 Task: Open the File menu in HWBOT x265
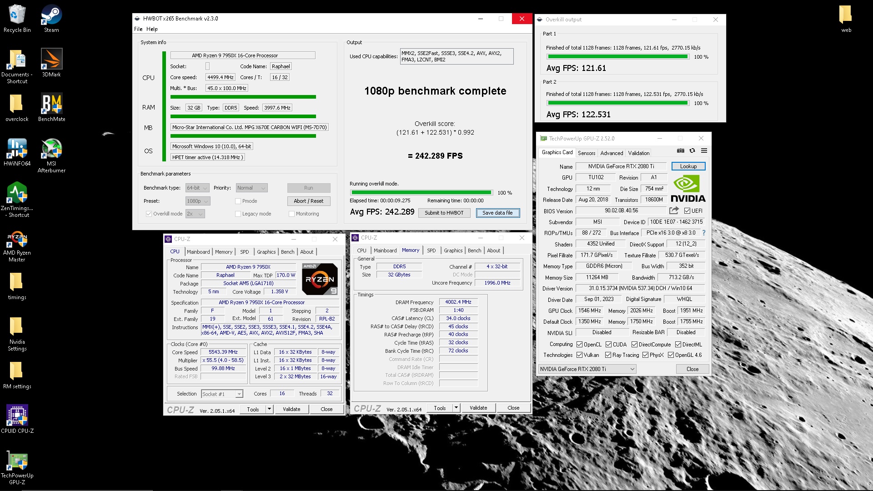[x=138, y=29]
